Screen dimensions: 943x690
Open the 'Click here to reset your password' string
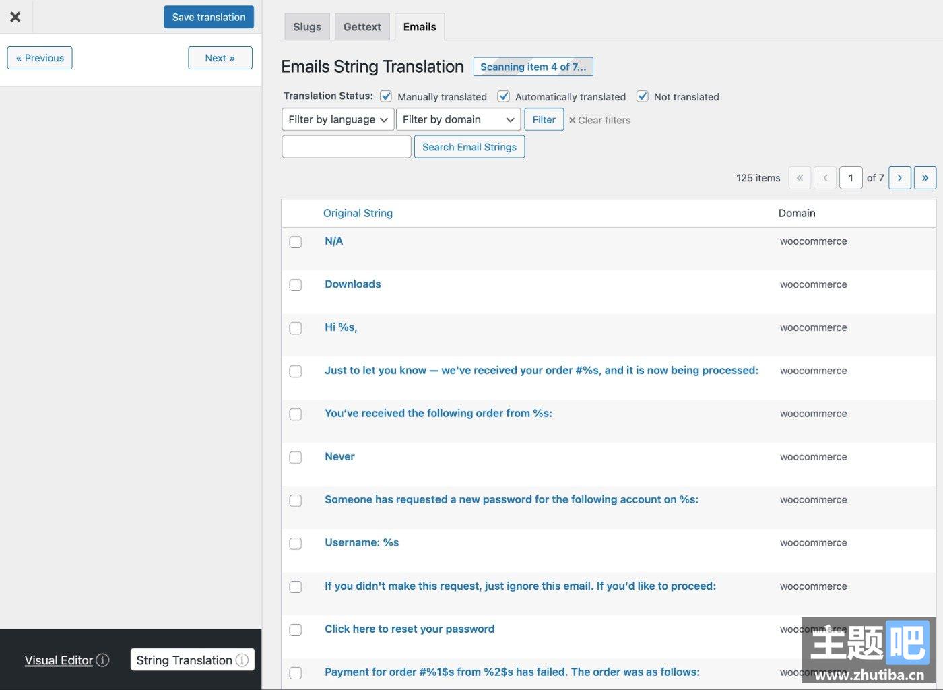point(409,629)
